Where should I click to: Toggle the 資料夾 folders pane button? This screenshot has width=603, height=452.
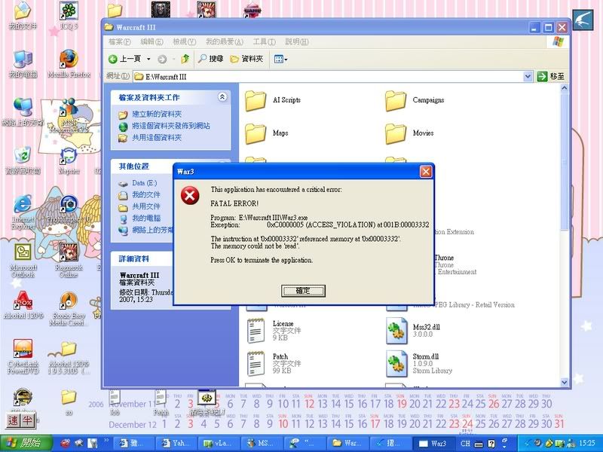tap(247, 59)
